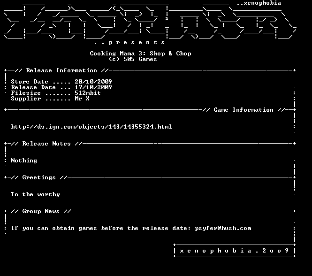
Task: Click 'If you can obtain games' sentence
Action: coord(131,228)
